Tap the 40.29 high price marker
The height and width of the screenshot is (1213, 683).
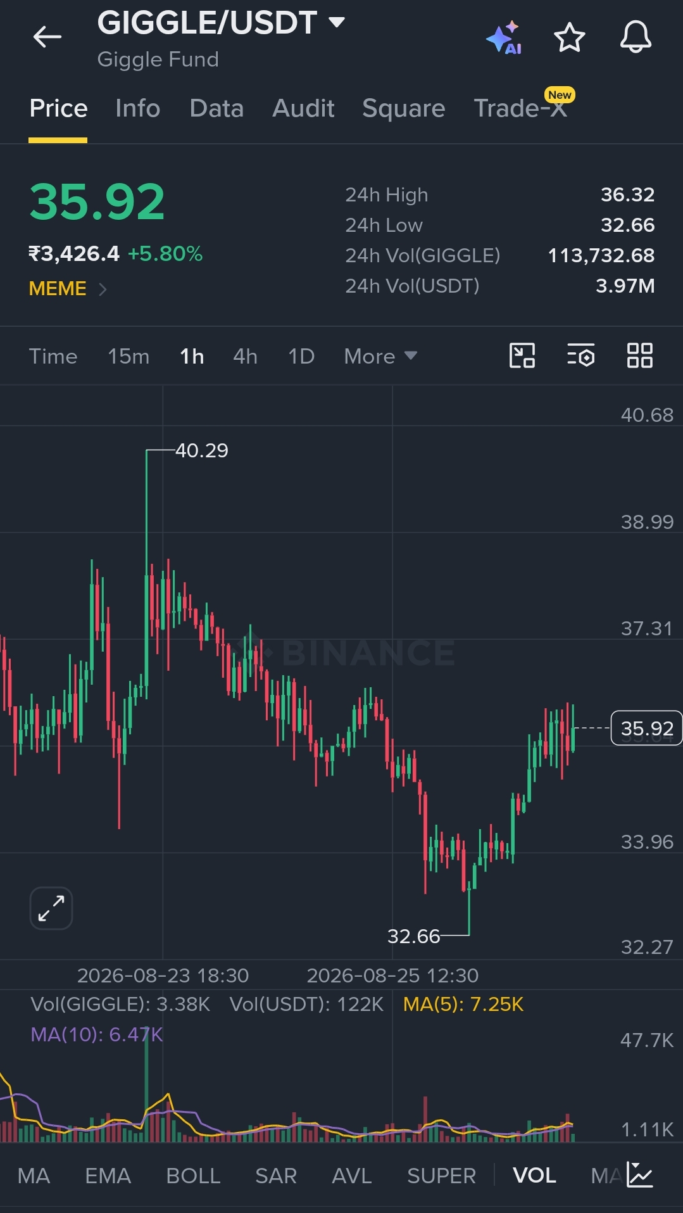(201, 450)
